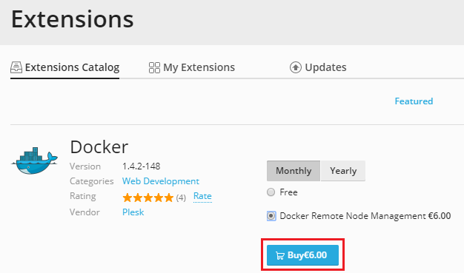Screen dimensions: 464x273
Task: Open the Updates tab
Action: tap(318, 67)
